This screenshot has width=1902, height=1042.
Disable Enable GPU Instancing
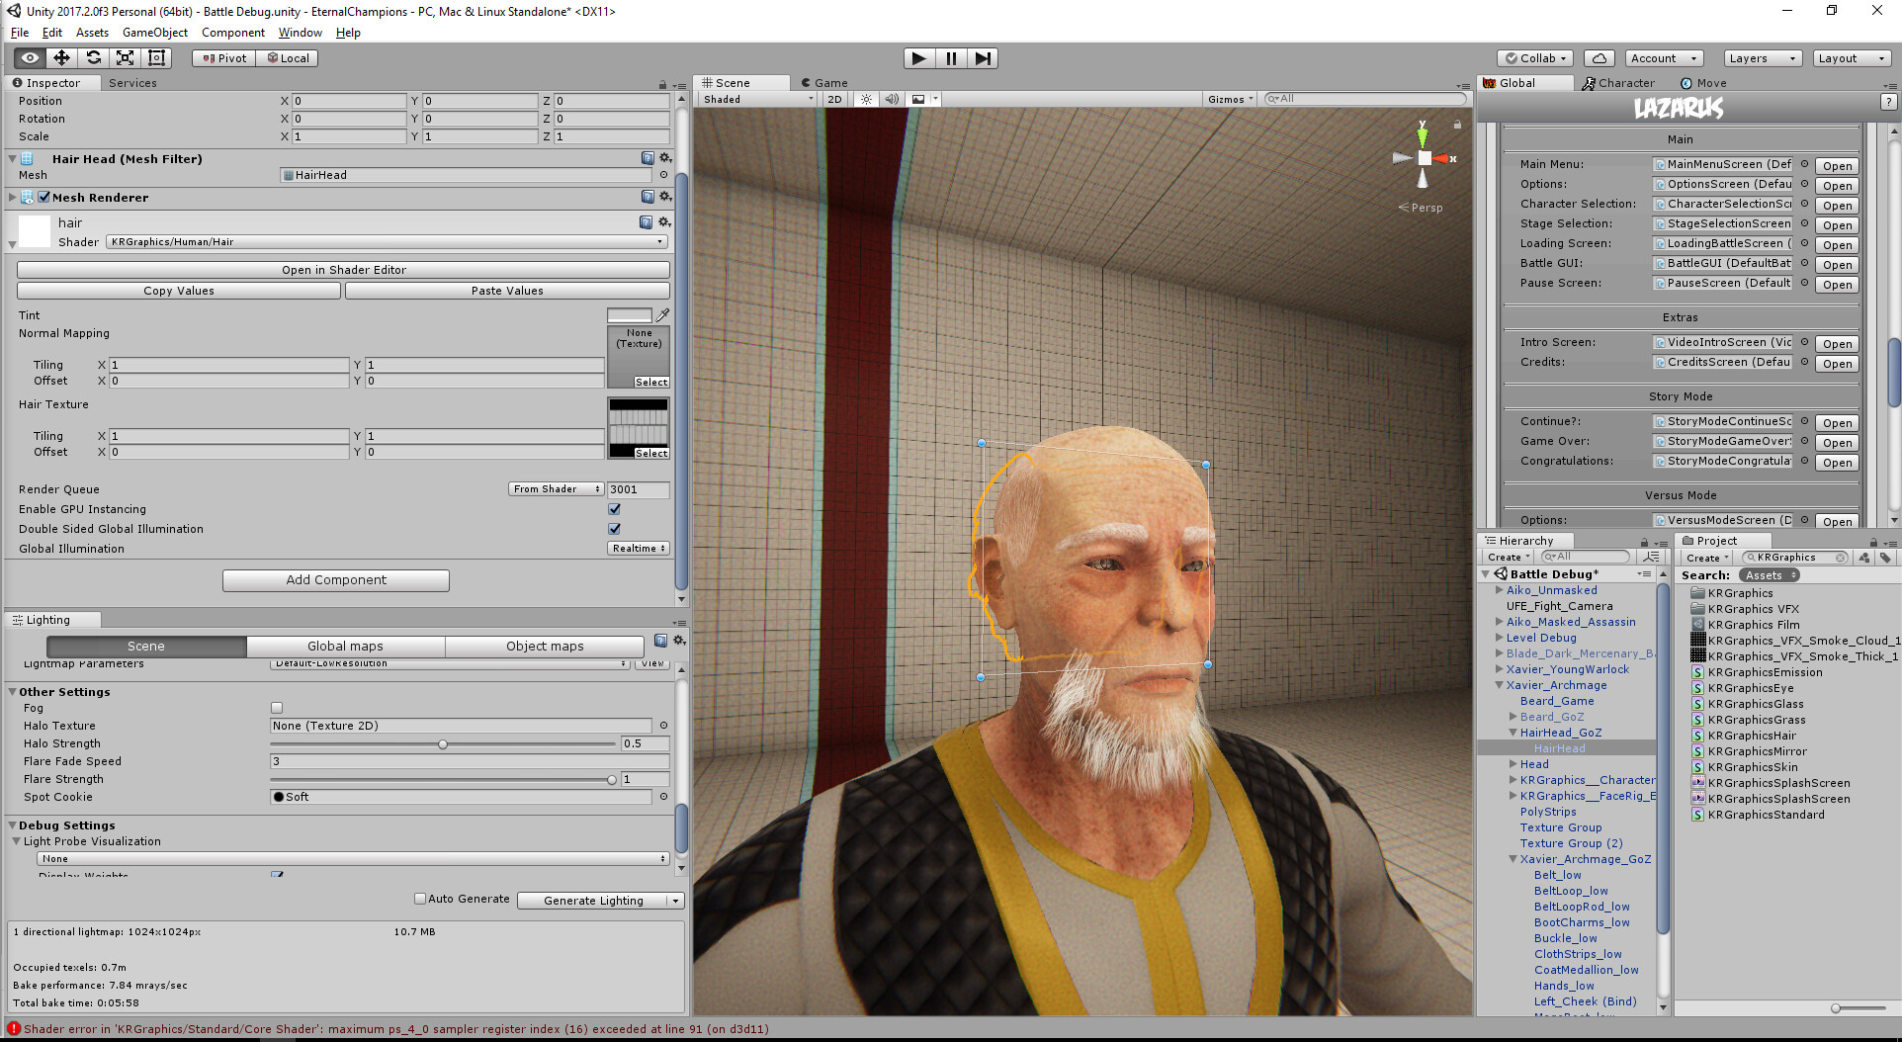click(x=615, y=509)
